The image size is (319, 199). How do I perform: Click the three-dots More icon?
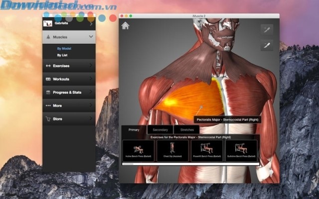click(48, 105)
